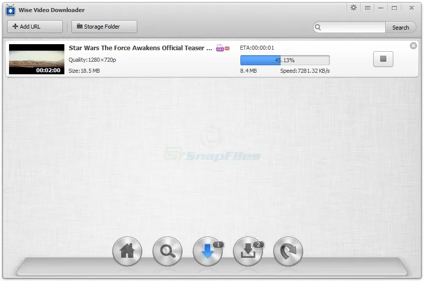Open the conversion curved-arrow dock button
424x281 pixels.
[288, 251]
